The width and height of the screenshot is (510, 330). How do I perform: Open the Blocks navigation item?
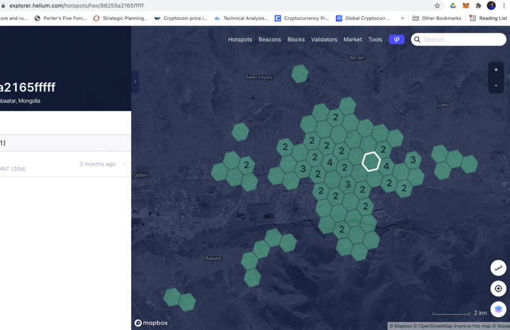296,39
